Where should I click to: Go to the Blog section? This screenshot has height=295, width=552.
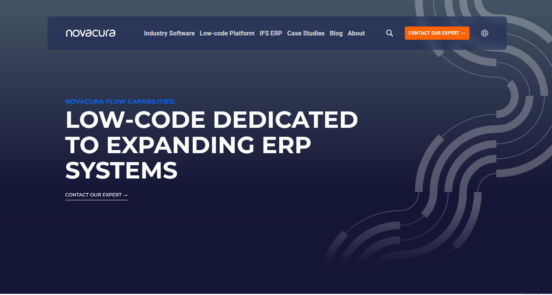(336, 33)
